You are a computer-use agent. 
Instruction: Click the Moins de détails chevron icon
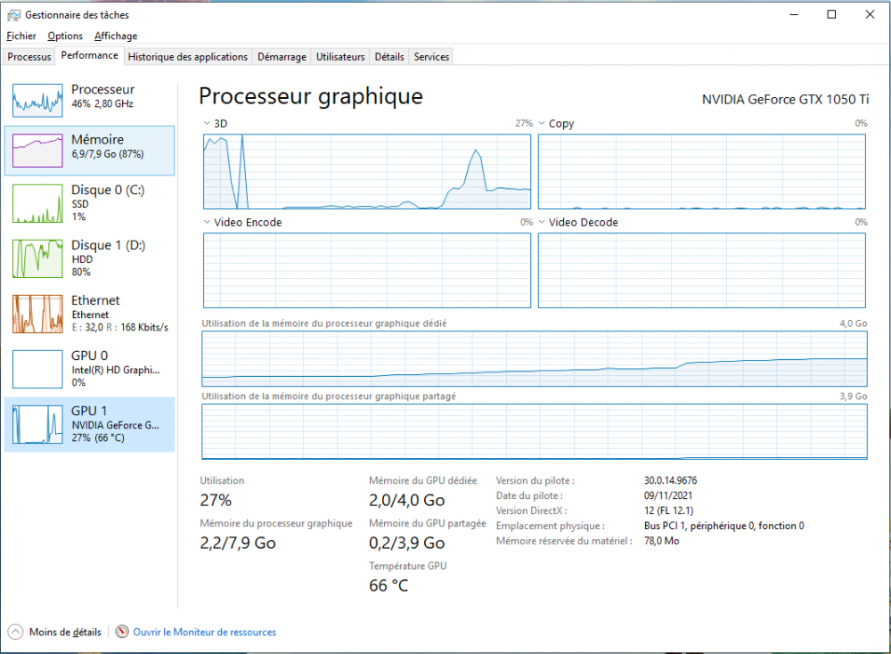15,632
